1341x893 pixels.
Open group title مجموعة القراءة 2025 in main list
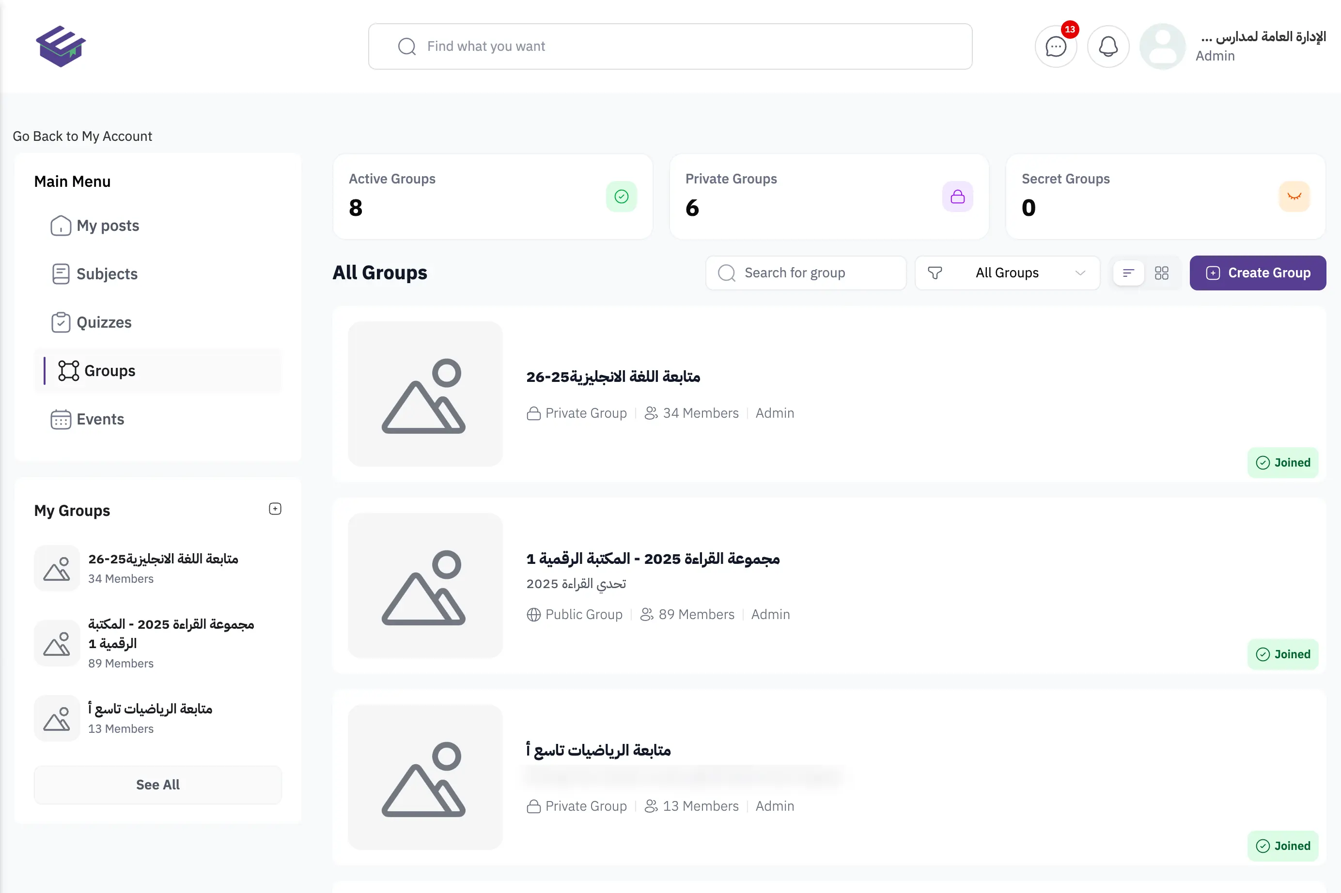pos(653,559)
